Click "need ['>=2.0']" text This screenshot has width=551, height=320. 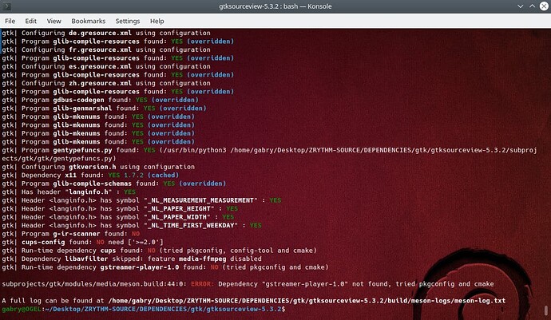[136, 242]
